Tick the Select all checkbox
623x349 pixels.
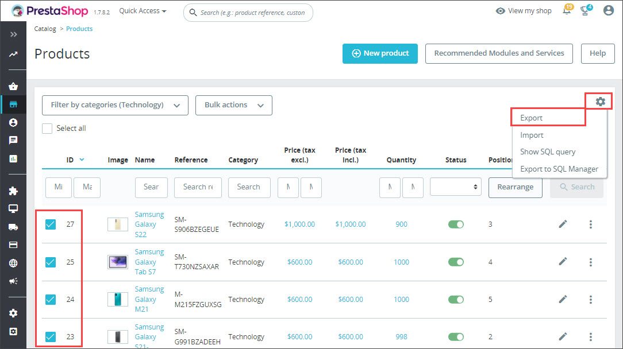(x=47, y=128)
